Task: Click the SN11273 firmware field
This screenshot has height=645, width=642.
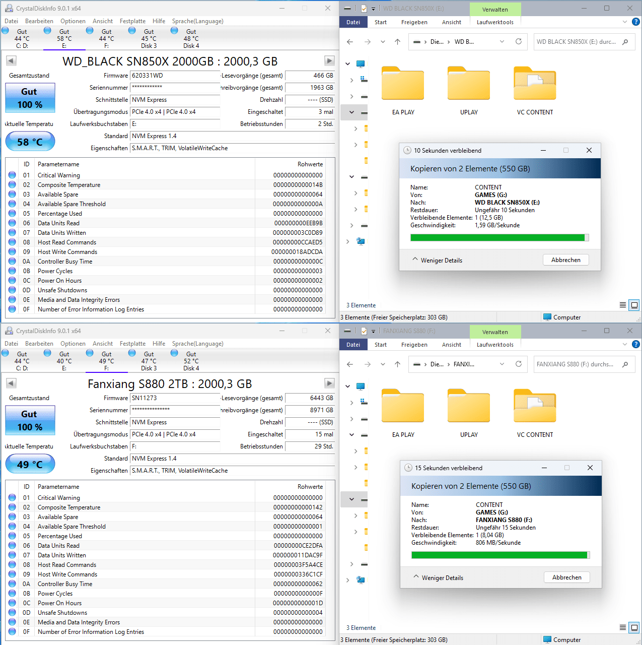Action: 175,398
